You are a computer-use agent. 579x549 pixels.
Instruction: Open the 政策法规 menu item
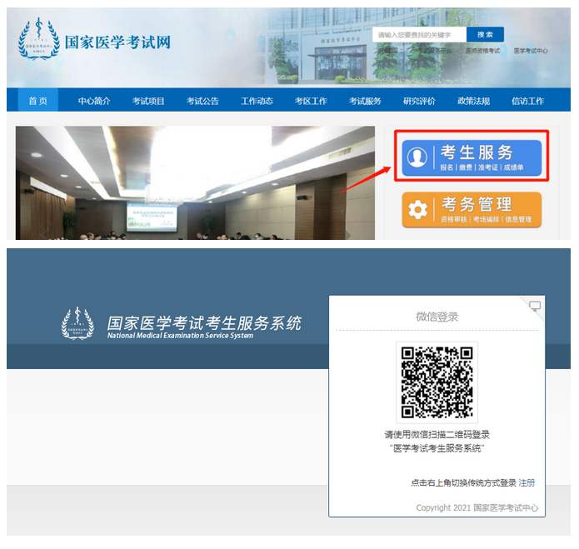(x=474, y=101)
